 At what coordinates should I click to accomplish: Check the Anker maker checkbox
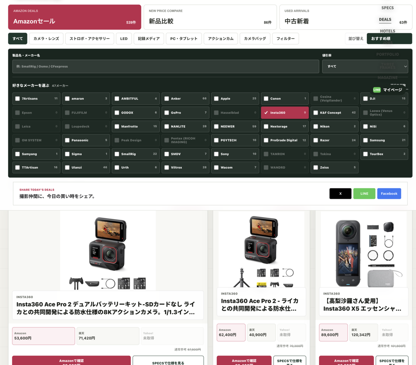pyautogui.click(x=167, y=98)
